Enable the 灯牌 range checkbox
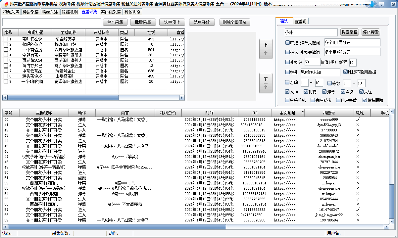This screenshot has width=398, height=238. [287, 83]
